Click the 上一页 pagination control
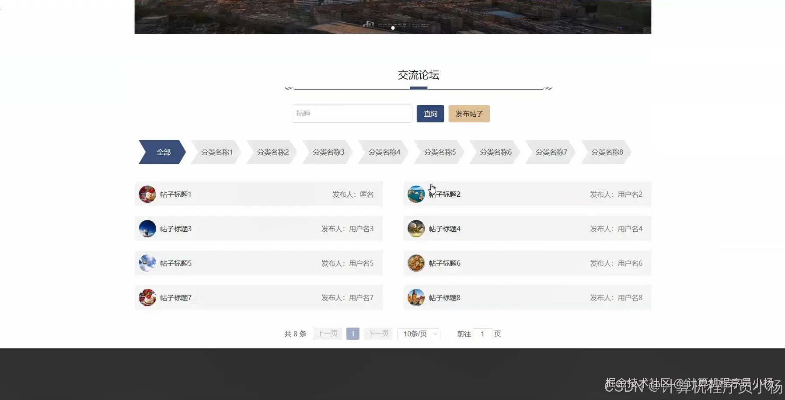This screenshot has height=400, width=785. point(327,334)
